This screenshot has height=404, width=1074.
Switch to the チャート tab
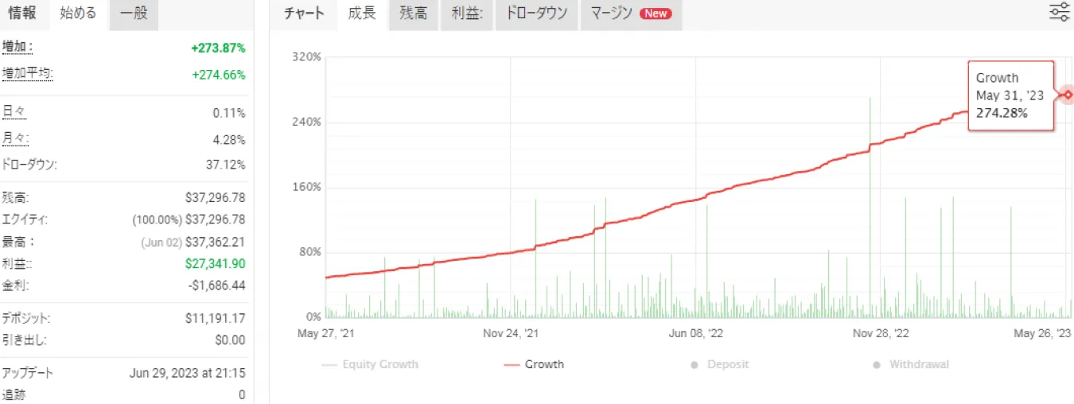point(305,14)
